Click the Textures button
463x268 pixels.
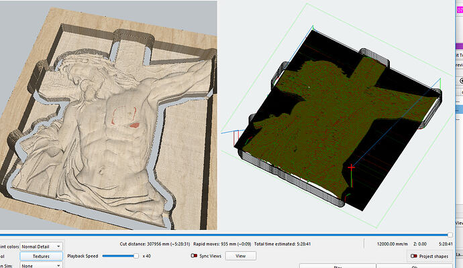[41, 256]
